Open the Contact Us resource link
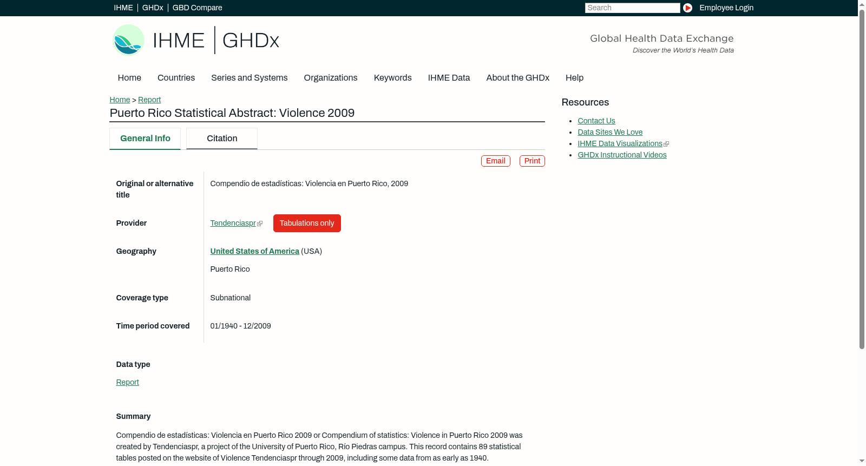This screenshot has width=866, height=466. [x=596, y=121]
